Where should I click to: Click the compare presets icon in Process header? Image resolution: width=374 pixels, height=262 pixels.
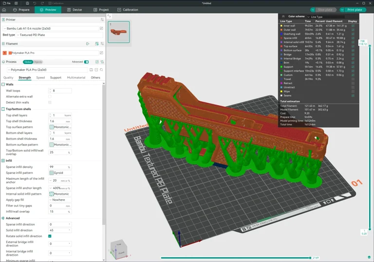point(97,62)
